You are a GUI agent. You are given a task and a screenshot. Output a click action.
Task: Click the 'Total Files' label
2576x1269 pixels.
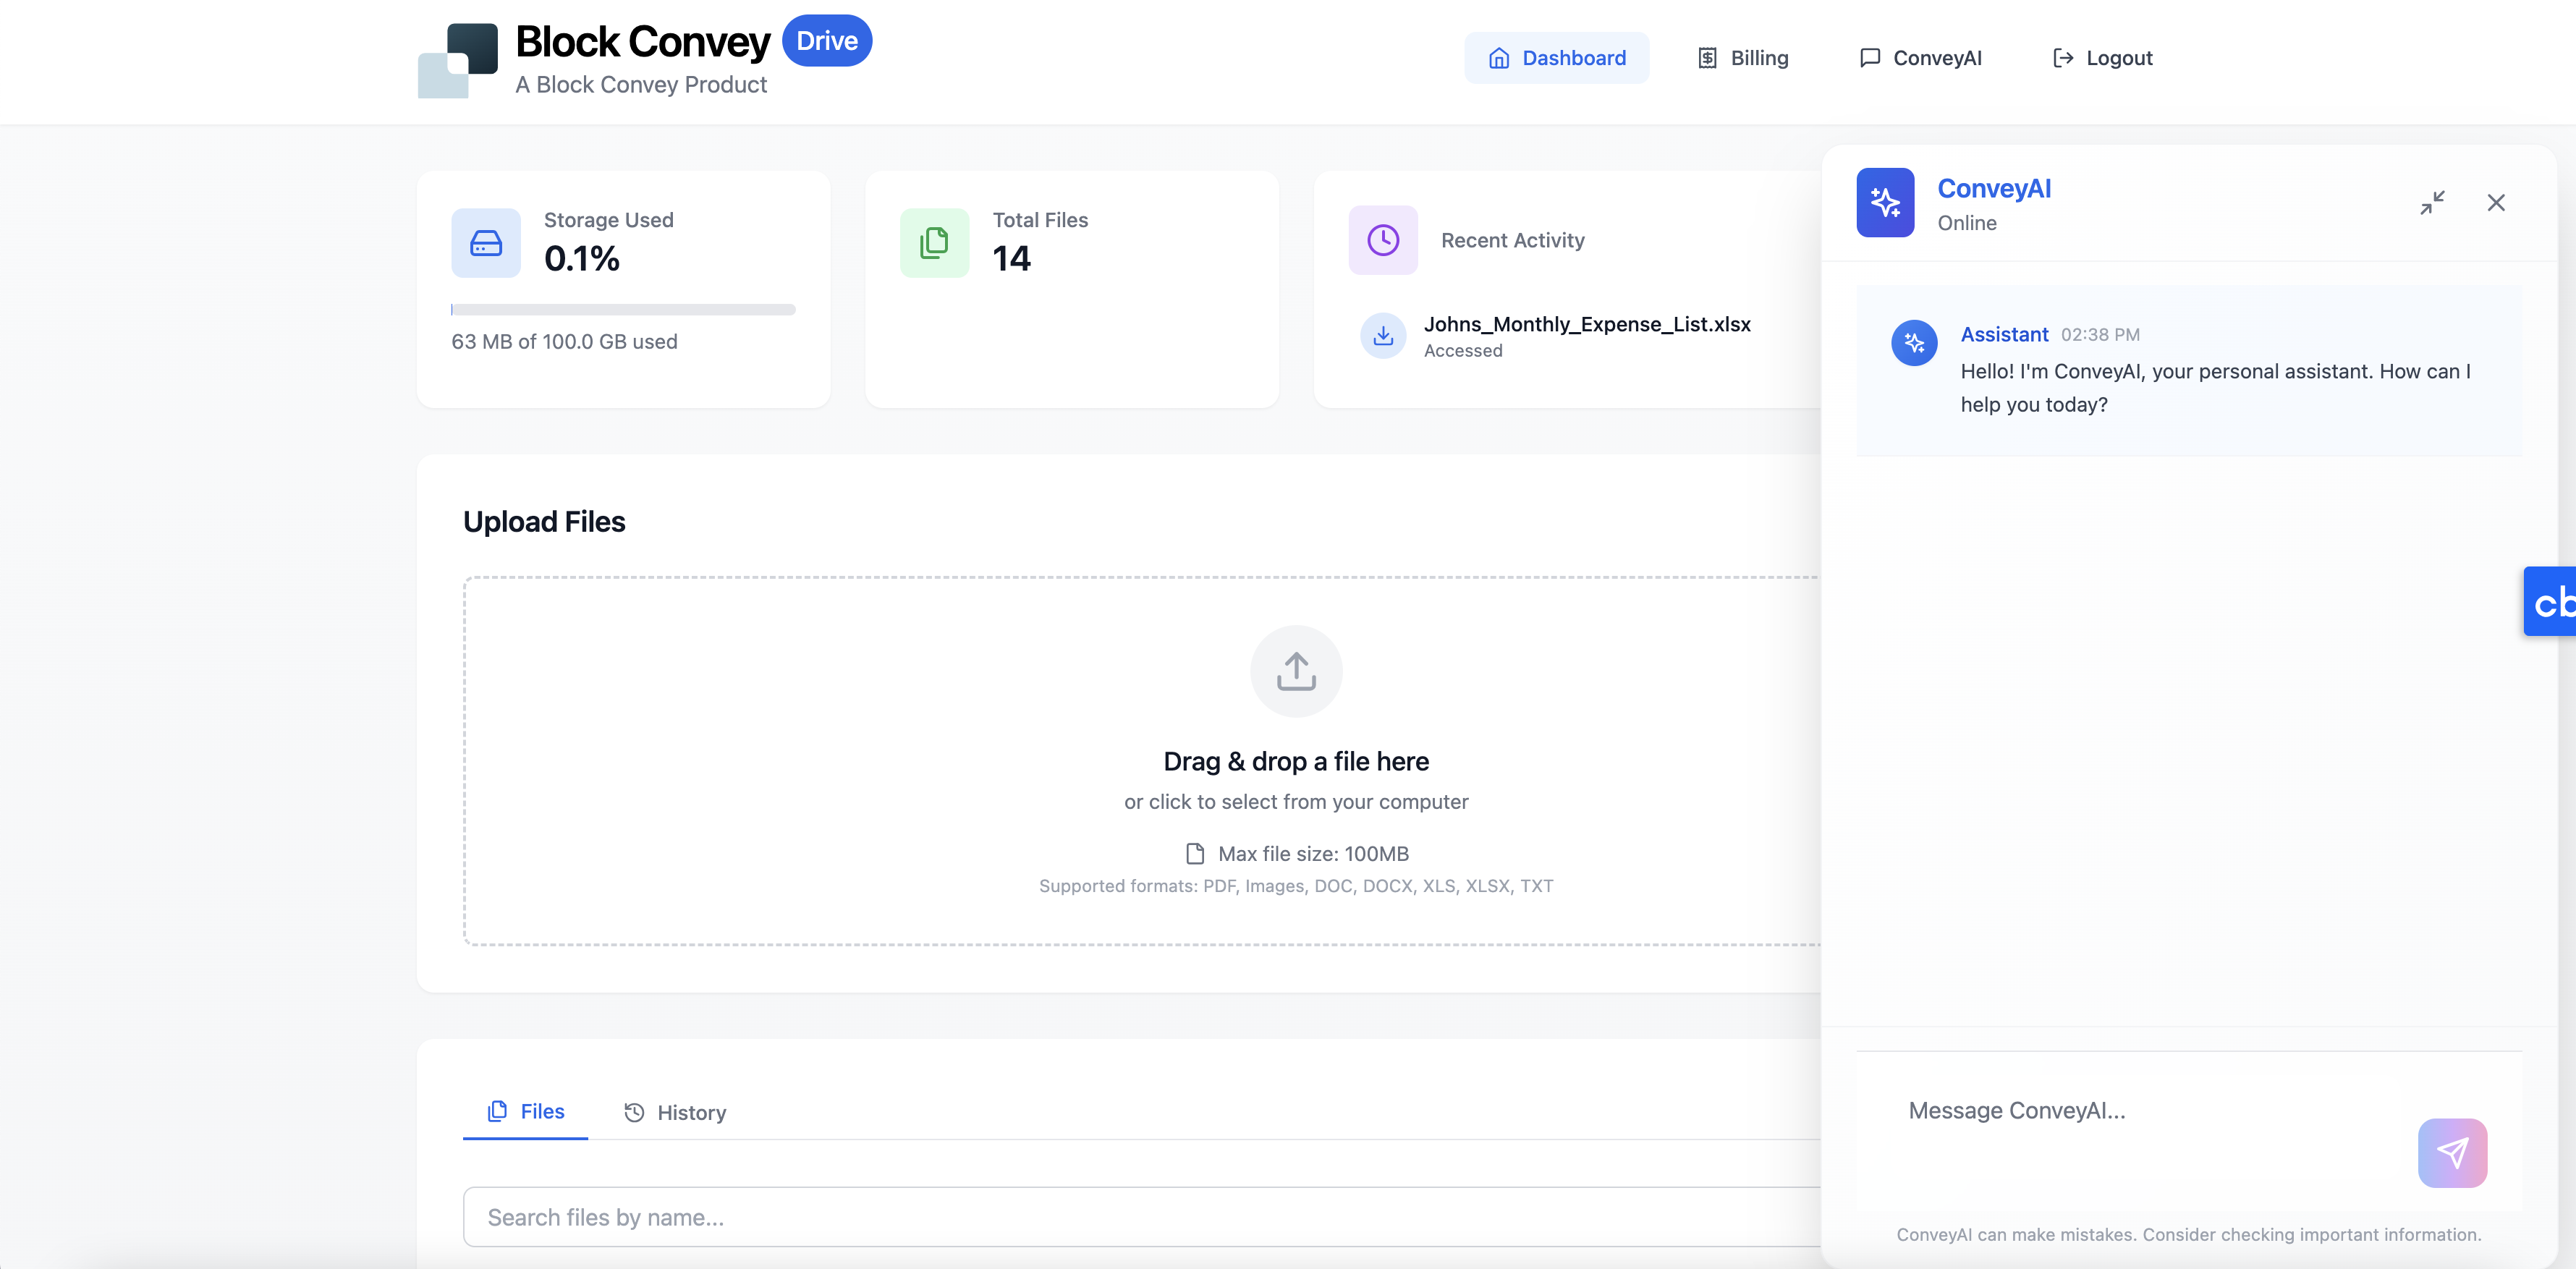(1040, 220)
